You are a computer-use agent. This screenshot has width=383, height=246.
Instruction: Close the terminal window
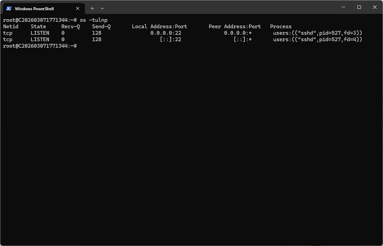click(x=375, y=7)
